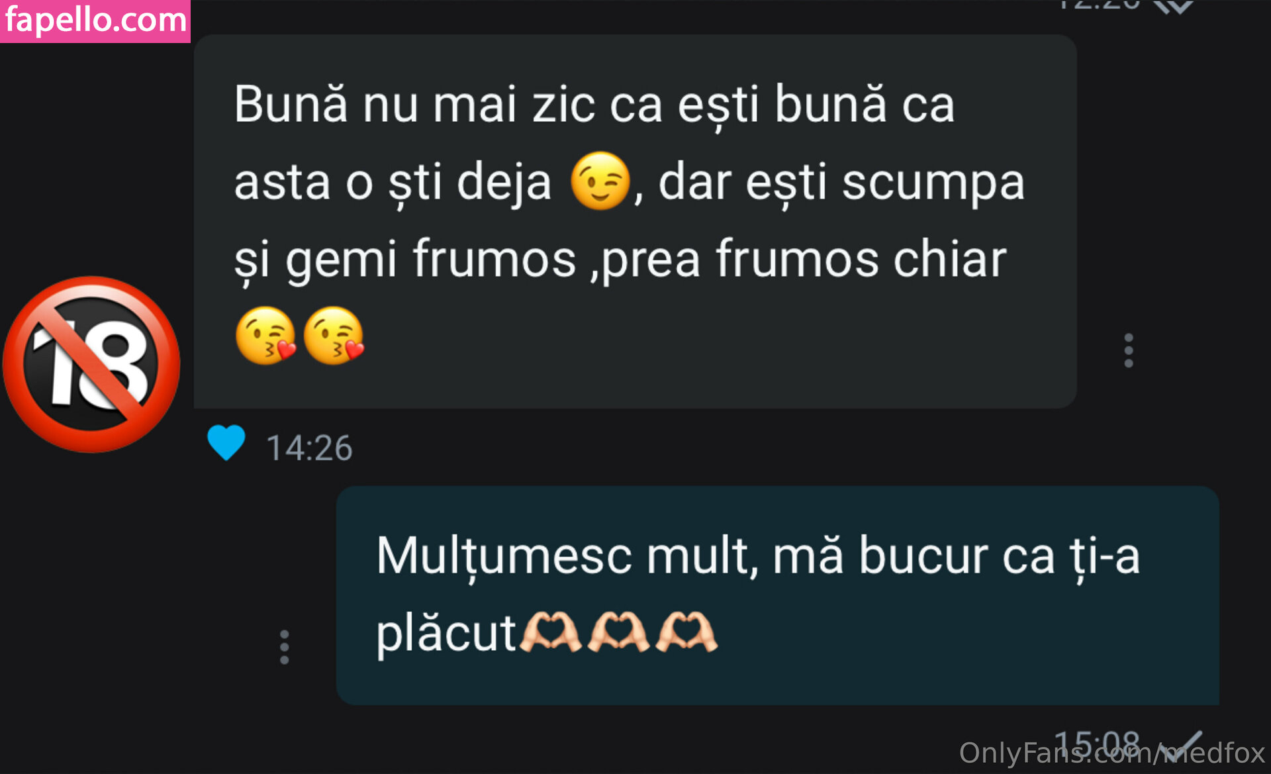This screenshot has height=774, width=1271.
Task: Click the 14:26 message timestamp
Action: click(x=309, y=448)
